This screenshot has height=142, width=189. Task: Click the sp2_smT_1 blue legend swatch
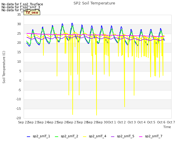[28, 137]
